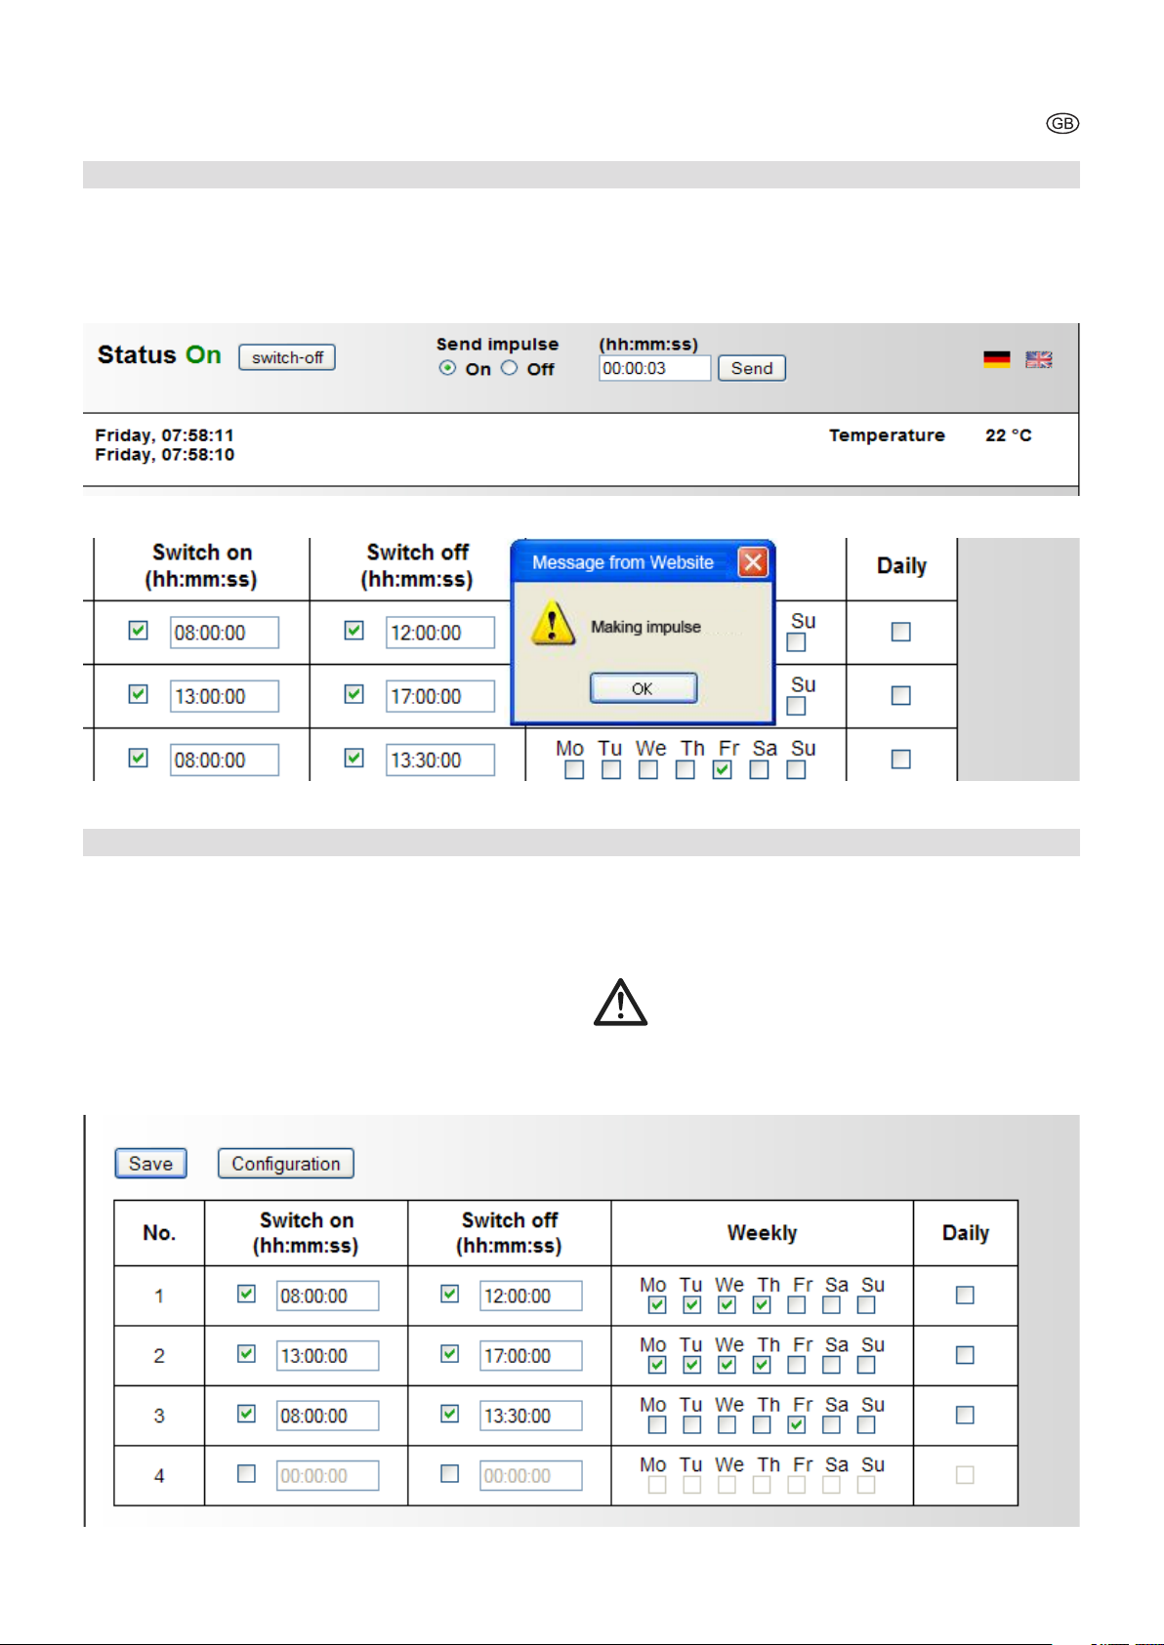The width and height of the screenshot is (1164, 1645).
Task: Enable Daily checkbox in row 1
Action: (965, 1295)
